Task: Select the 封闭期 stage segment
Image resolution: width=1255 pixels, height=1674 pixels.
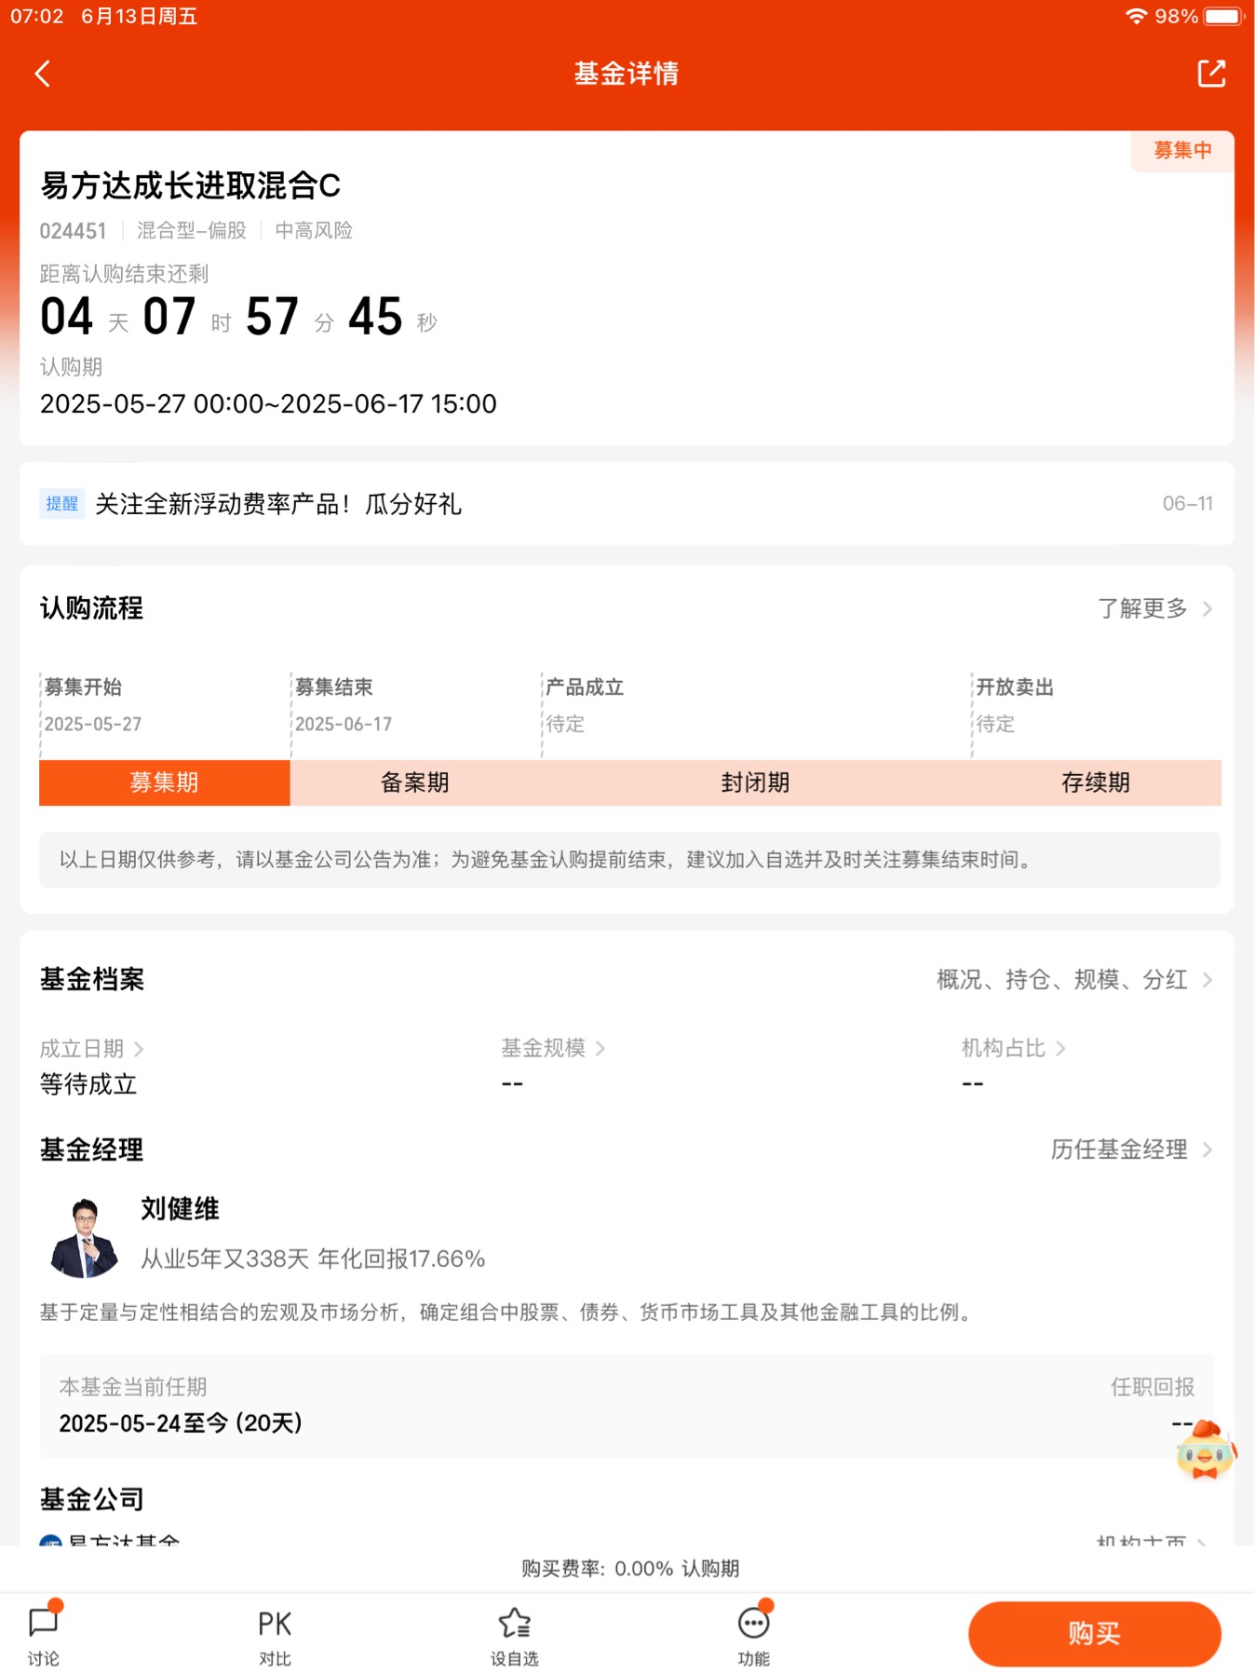Action: pos(755,783)
